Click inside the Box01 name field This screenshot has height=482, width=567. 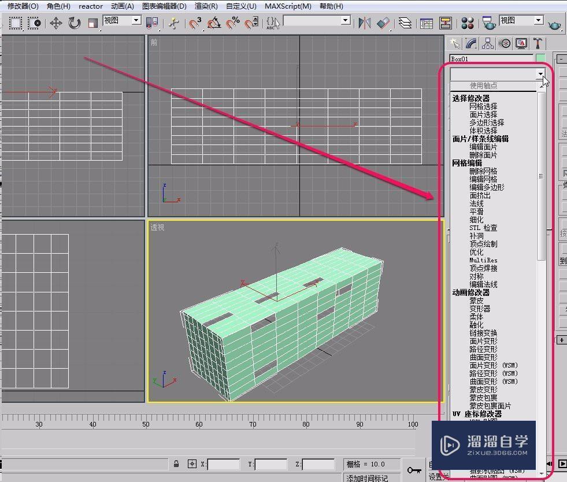coord(491,58)
